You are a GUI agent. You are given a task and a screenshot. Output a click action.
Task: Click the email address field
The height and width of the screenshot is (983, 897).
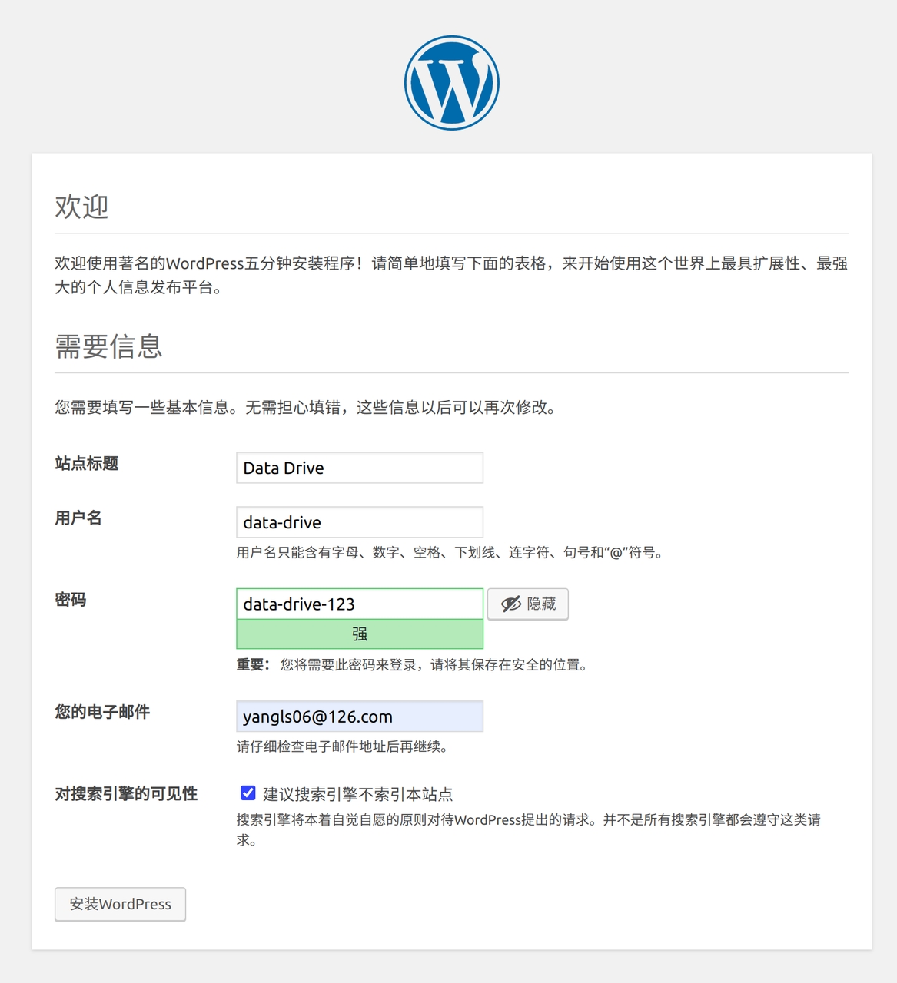[x=360, y=717]
